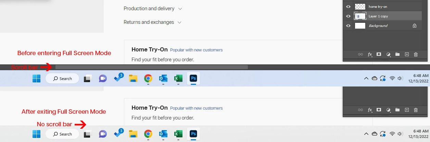This screenshot has height=142, width=430.
Task: Add a layer mask in the panel listing layers
Action: (379, 54)
